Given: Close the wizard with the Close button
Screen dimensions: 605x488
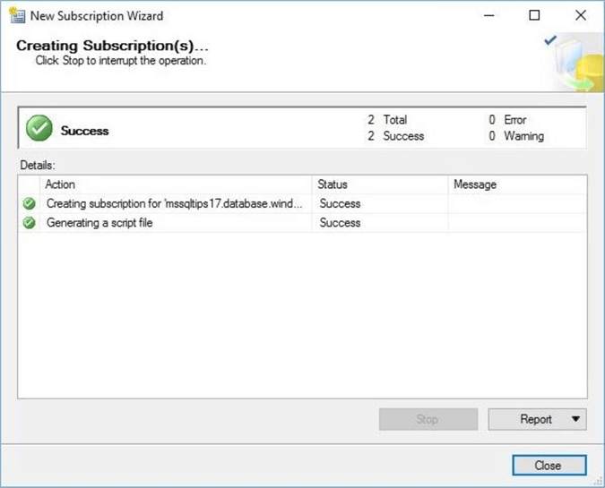Looking at the screenshot, I should pos(549,466).
